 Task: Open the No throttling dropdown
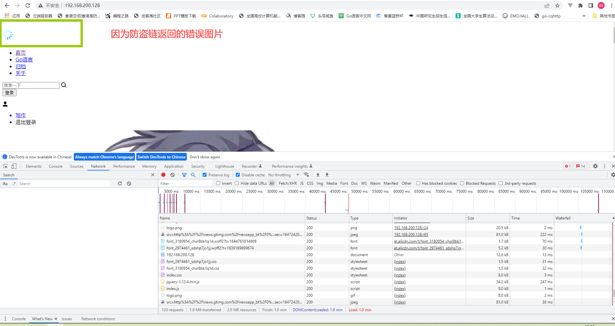coord(283,175)
